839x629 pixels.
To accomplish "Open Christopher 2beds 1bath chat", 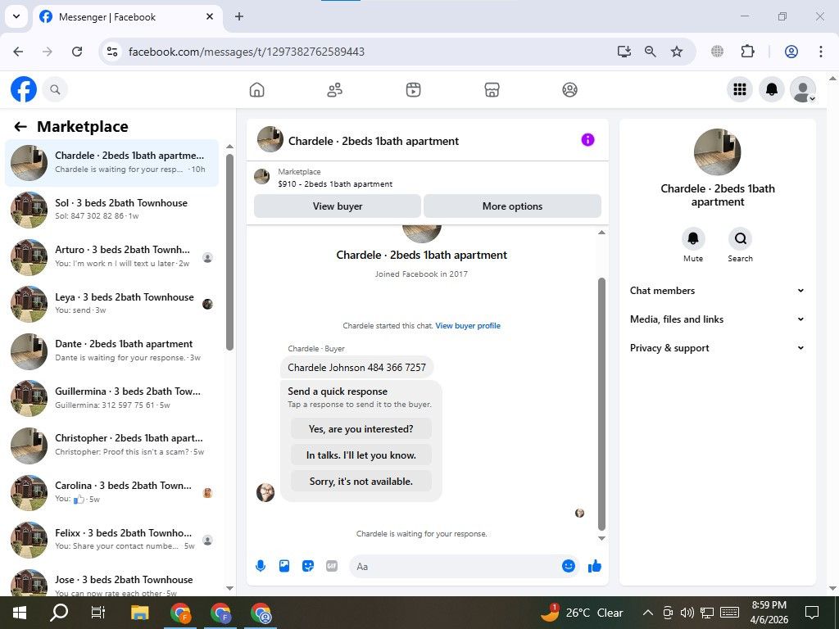I will [111, 445].
